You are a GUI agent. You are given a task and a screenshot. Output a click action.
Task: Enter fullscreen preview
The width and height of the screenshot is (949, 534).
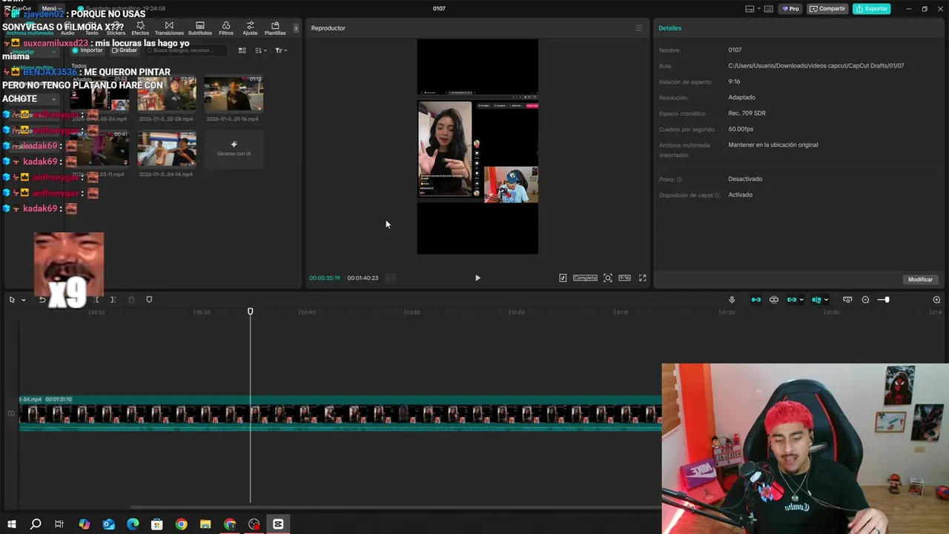642,278
